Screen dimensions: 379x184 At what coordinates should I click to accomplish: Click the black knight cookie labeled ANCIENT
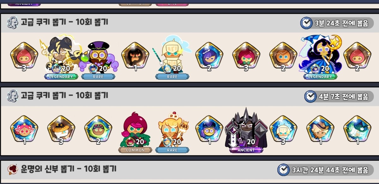[x=246, y=129]
